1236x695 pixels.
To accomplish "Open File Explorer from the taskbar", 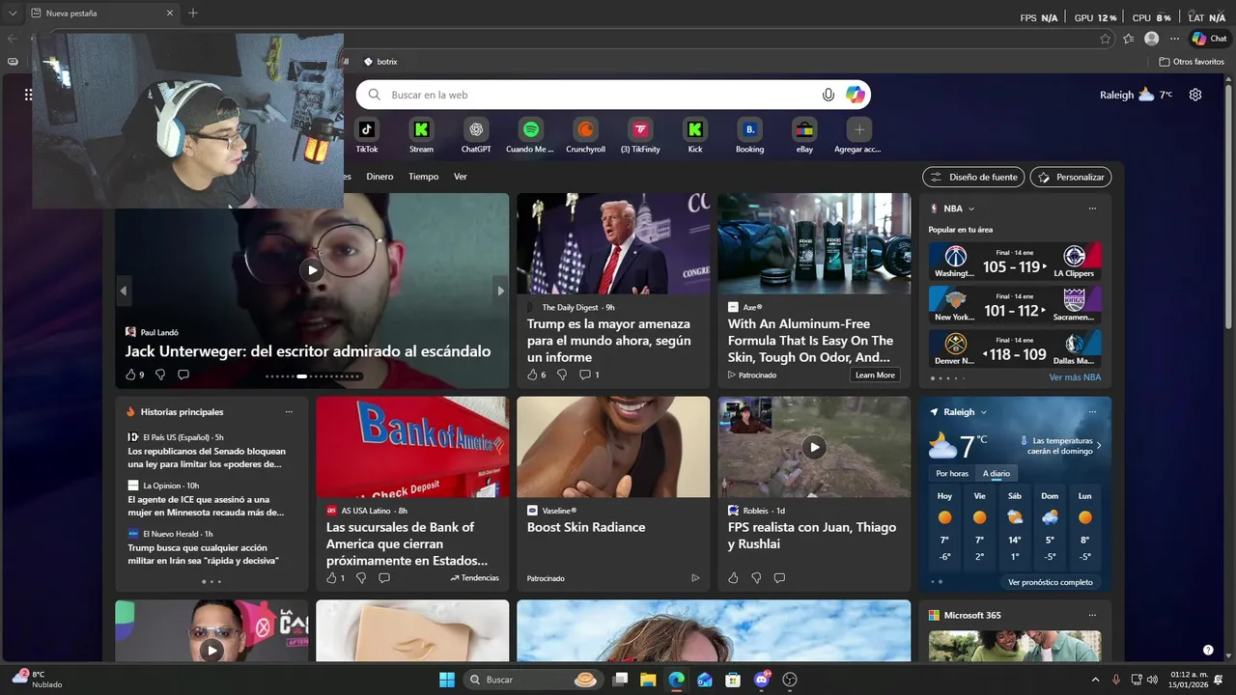I will (x=648, y=680).
